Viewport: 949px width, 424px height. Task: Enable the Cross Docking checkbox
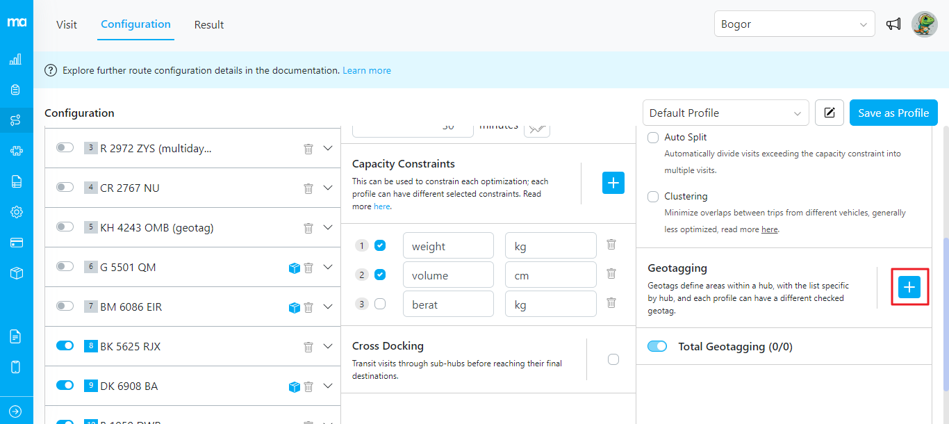pos(613,359)
